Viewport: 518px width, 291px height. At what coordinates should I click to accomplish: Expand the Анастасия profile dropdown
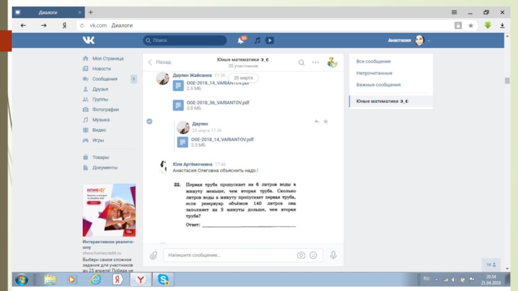(x=429, y=40)
